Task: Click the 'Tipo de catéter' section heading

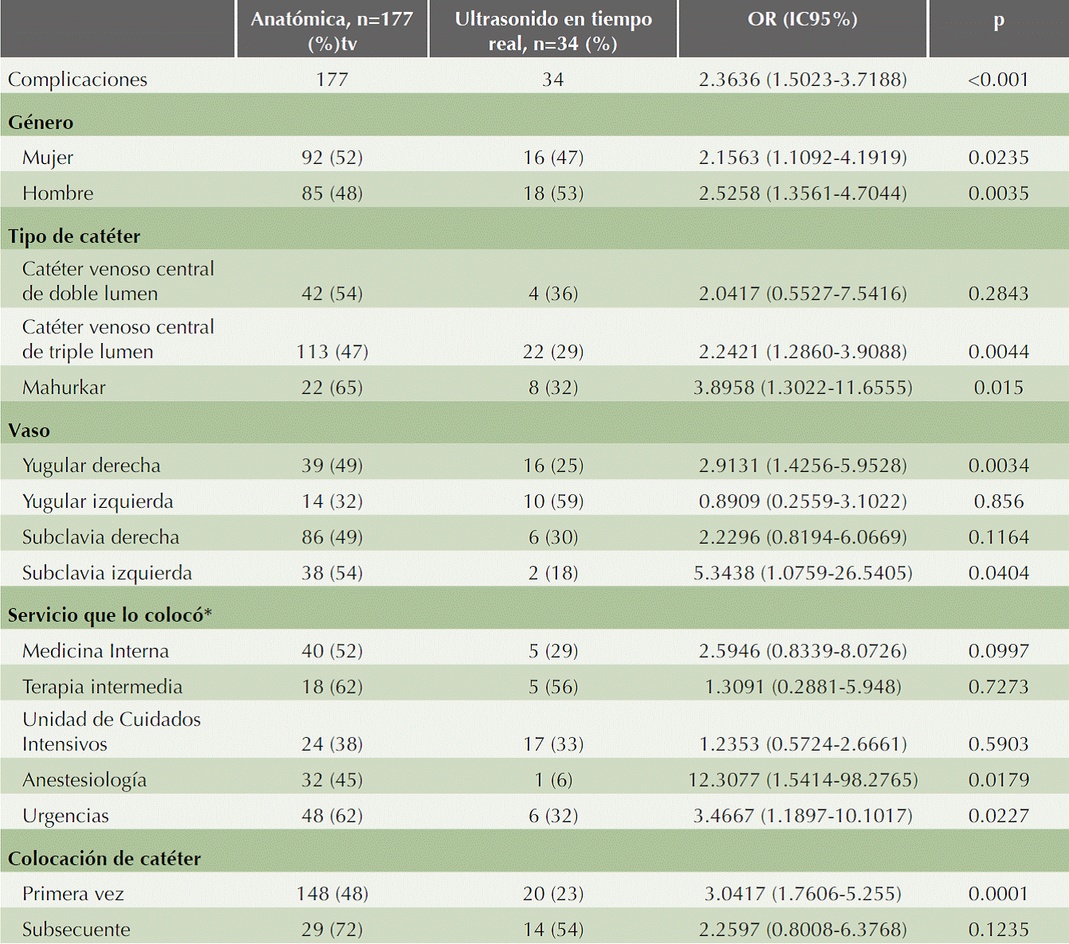Action: click(x=74, y=236)
